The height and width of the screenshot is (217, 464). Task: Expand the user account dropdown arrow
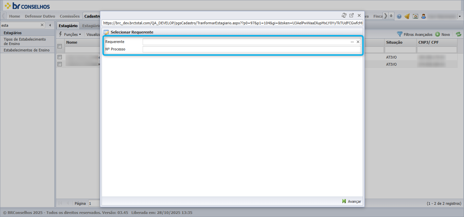(x=460, y=16)
